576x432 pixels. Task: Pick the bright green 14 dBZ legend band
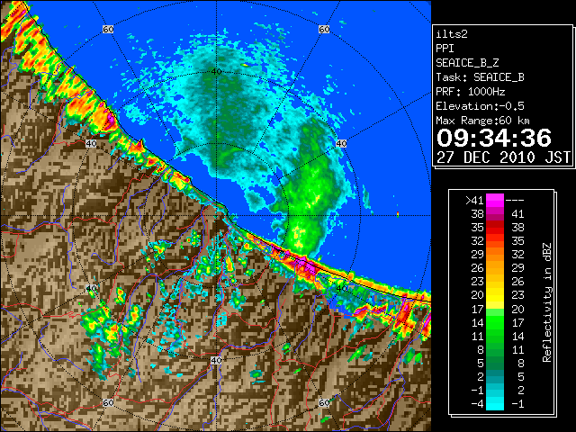495,322
